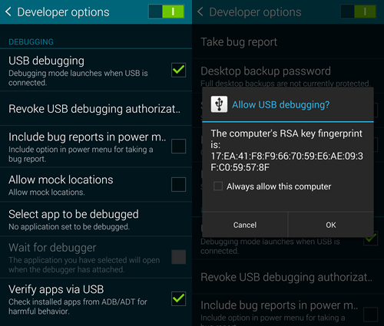Select the RSA key fingerprint text in dialog

click(x=286, y=162)
